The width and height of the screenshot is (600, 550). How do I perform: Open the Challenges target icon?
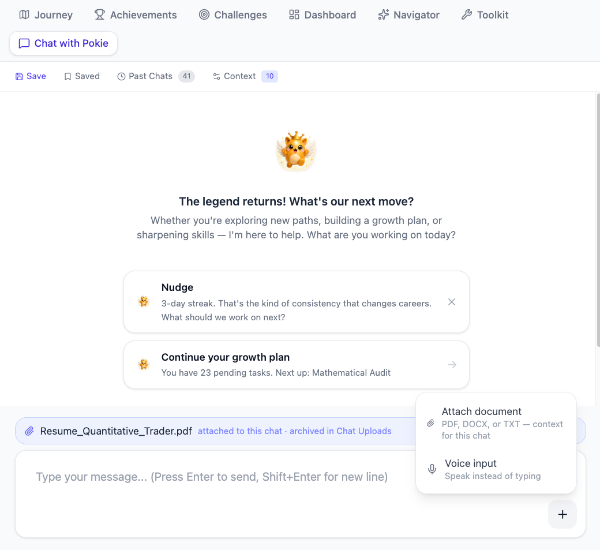tap(204, 15)
